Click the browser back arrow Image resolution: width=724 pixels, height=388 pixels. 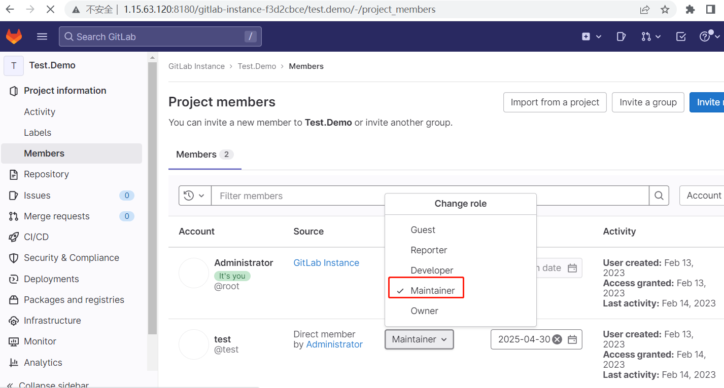(10, 9)
